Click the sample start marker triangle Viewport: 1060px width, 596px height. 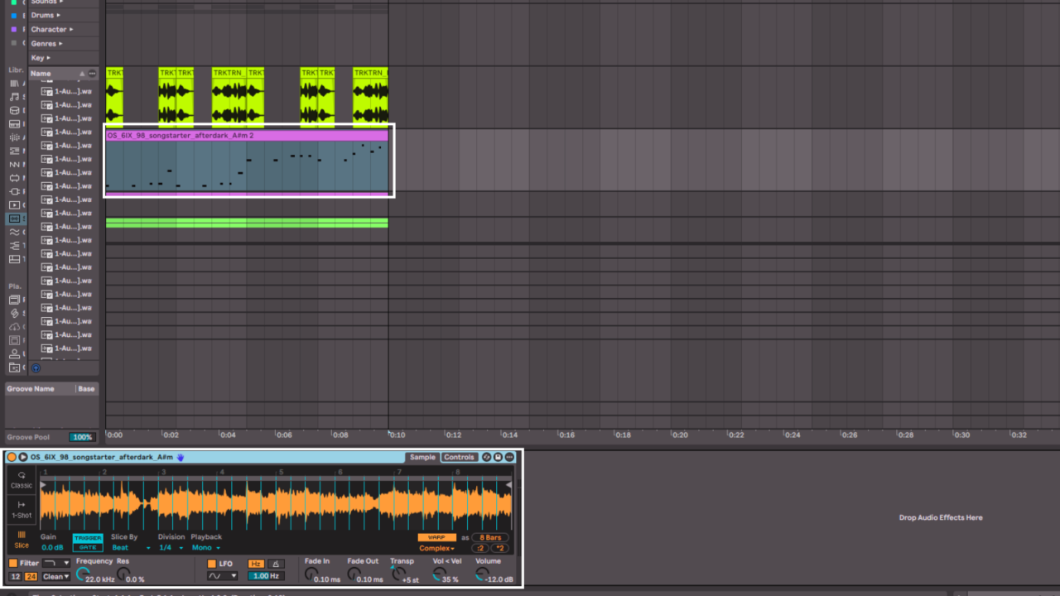pos(43,485)
